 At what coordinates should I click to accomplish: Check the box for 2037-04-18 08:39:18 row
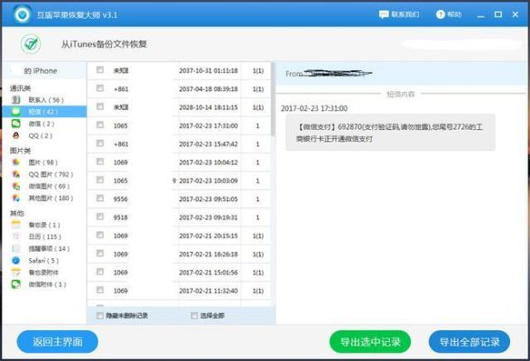point(100,88)
